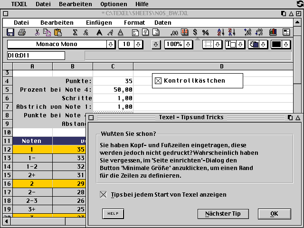Viewport: 304px width, 228px height.
Task: Open the 100% zoom dropdown
Action: tap(188, 44)
